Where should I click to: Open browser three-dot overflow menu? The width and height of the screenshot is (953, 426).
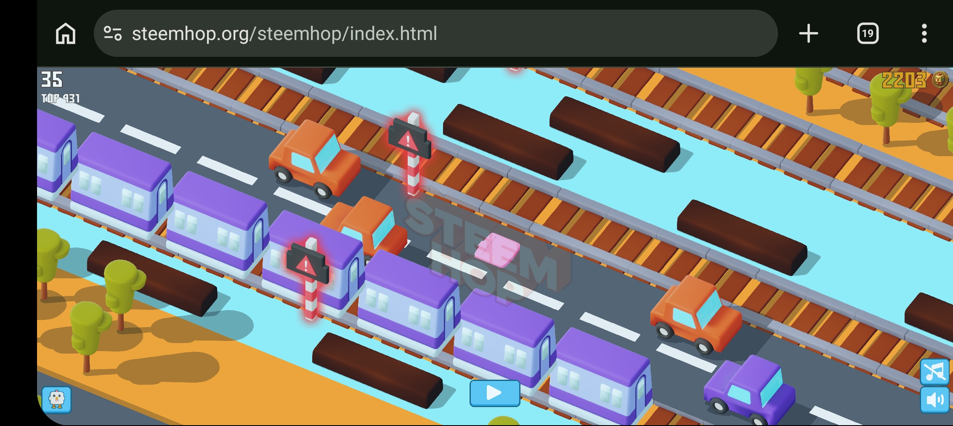tap(924, 34)
